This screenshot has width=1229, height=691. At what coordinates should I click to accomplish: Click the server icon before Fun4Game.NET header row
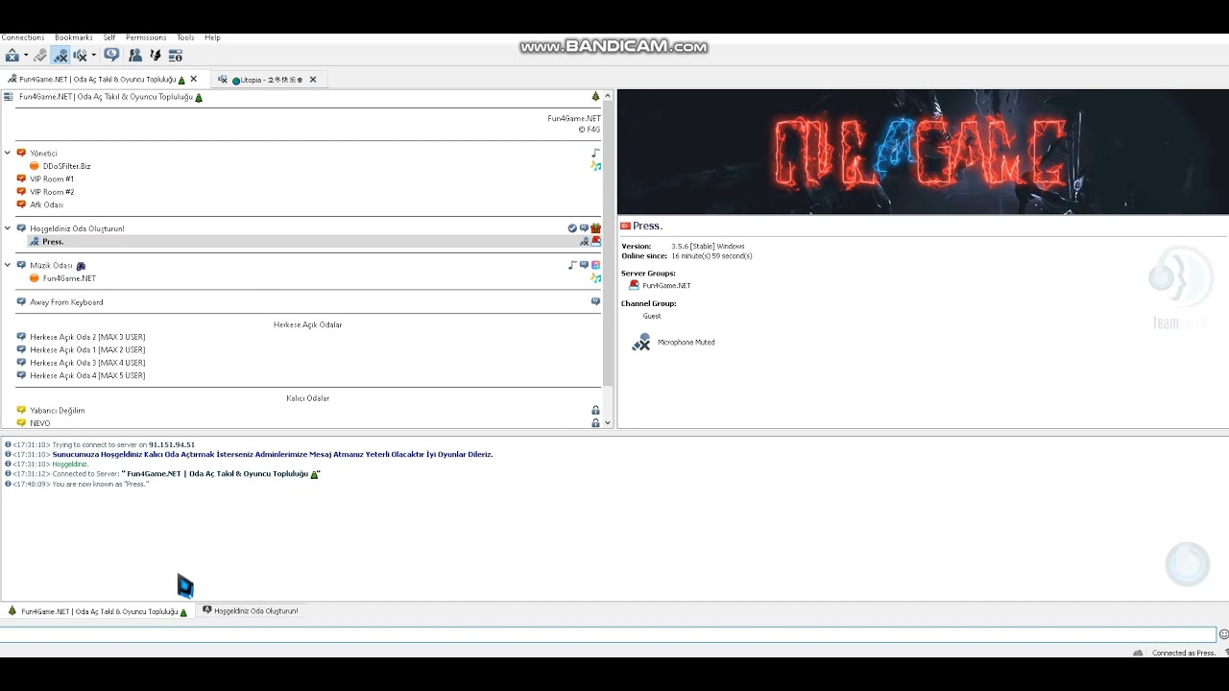coord(9,96)
